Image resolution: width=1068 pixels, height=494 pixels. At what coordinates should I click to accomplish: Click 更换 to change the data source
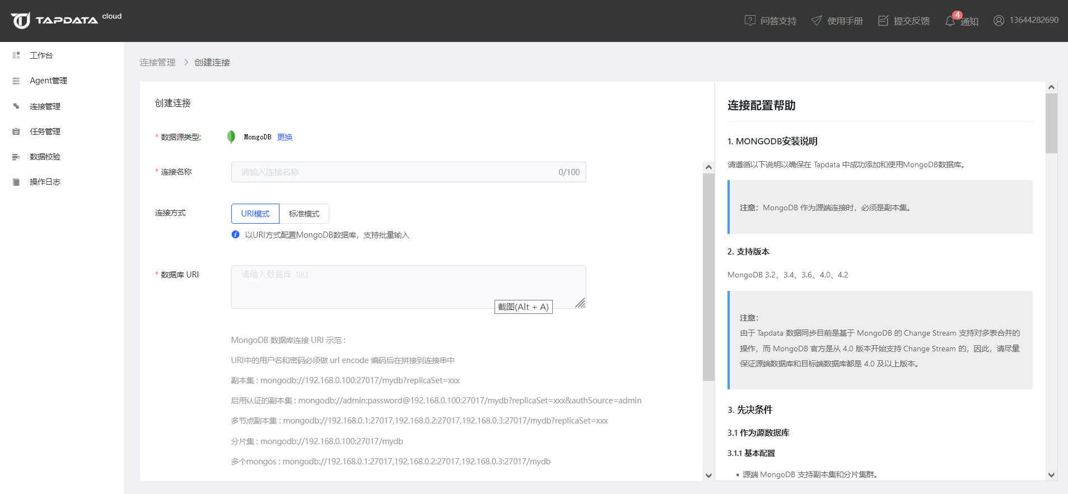(x=285, y=137)
